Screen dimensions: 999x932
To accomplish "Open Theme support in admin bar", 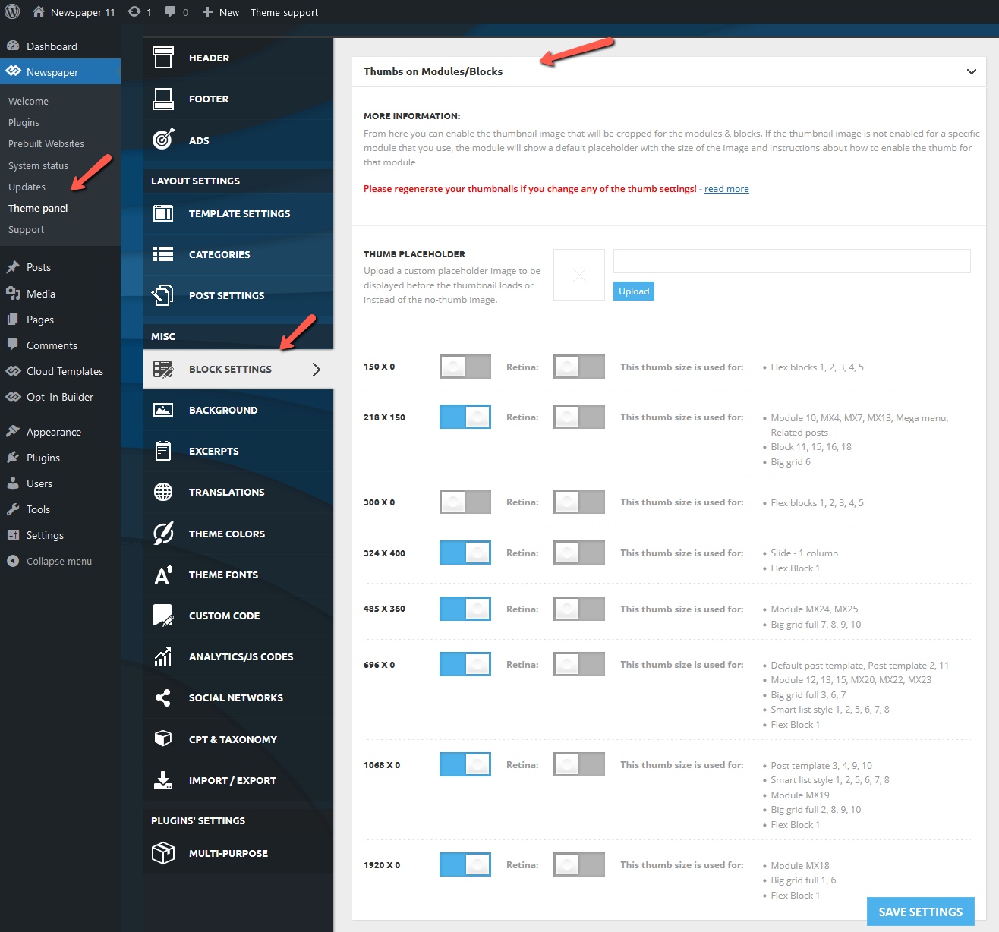I will point(284,12).
